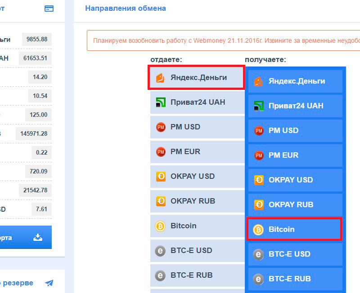The width and height of the screenshot is (360, 293).
Task: Select Приват24 UAH in the получаете column
Action: point(296,106)
